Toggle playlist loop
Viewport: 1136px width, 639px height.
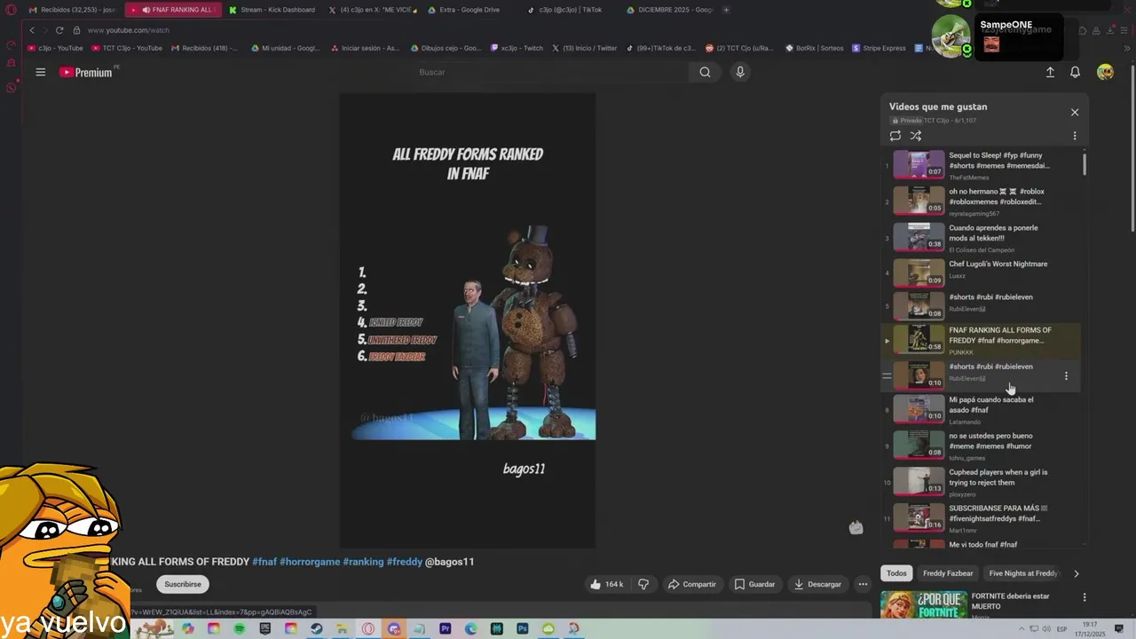point(895,136)
